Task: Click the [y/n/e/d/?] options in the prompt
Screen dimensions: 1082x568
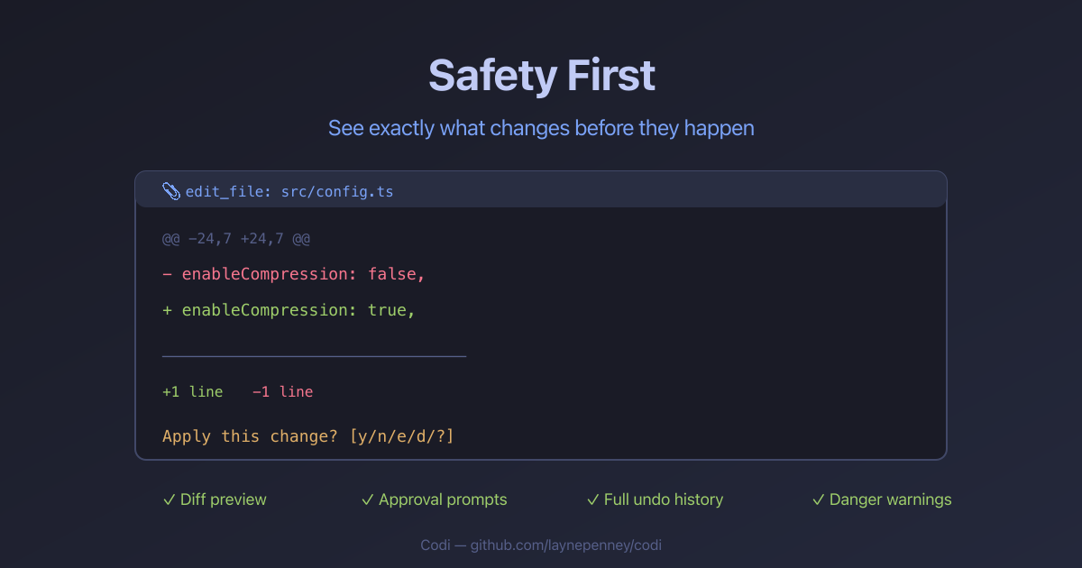Action: 402,436
